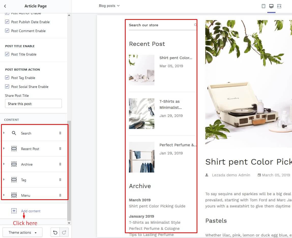
Task: Switch to full-width preview icon
Action: point(279,6)
